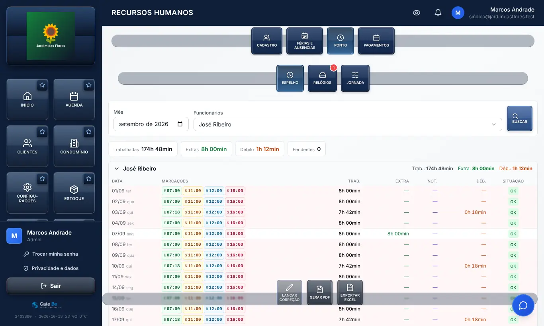544x326 pixels.
Task: Click the 07:18 entry mark on 03/09
Action: [x=172, y=212]
